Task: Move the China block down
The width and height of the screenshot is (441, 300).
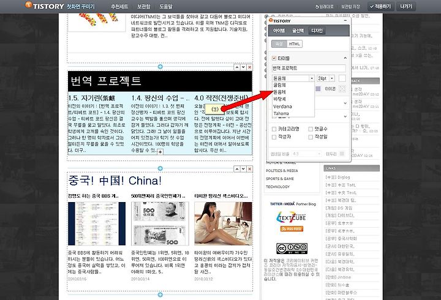Action: 243,169
